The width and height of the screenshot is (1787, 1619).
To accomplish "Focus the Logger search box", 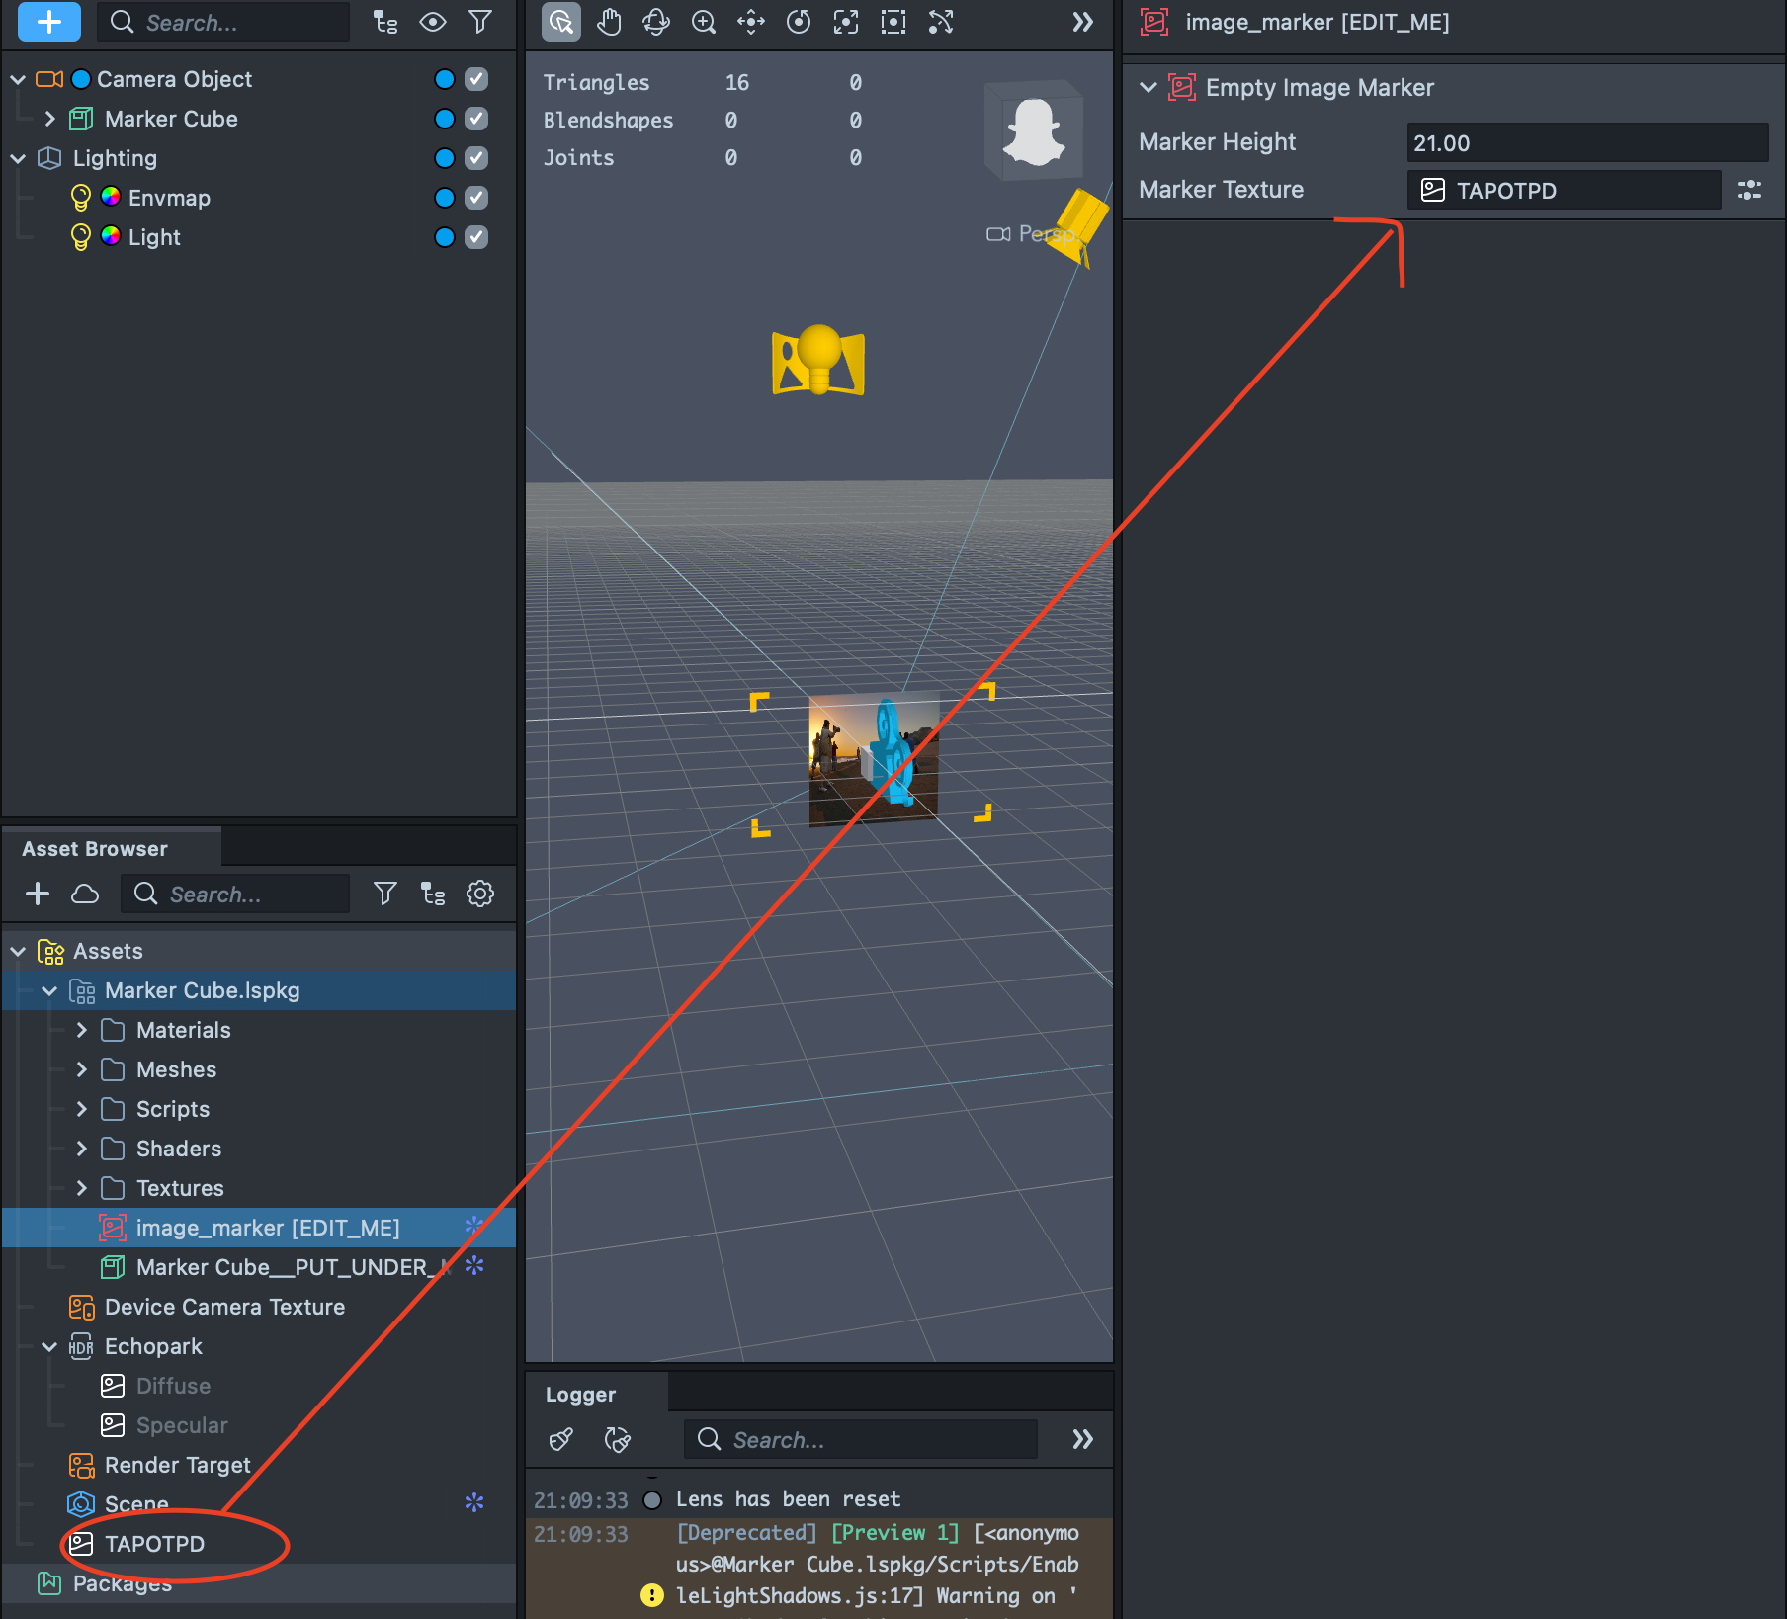I will [x=860, y=1439].
